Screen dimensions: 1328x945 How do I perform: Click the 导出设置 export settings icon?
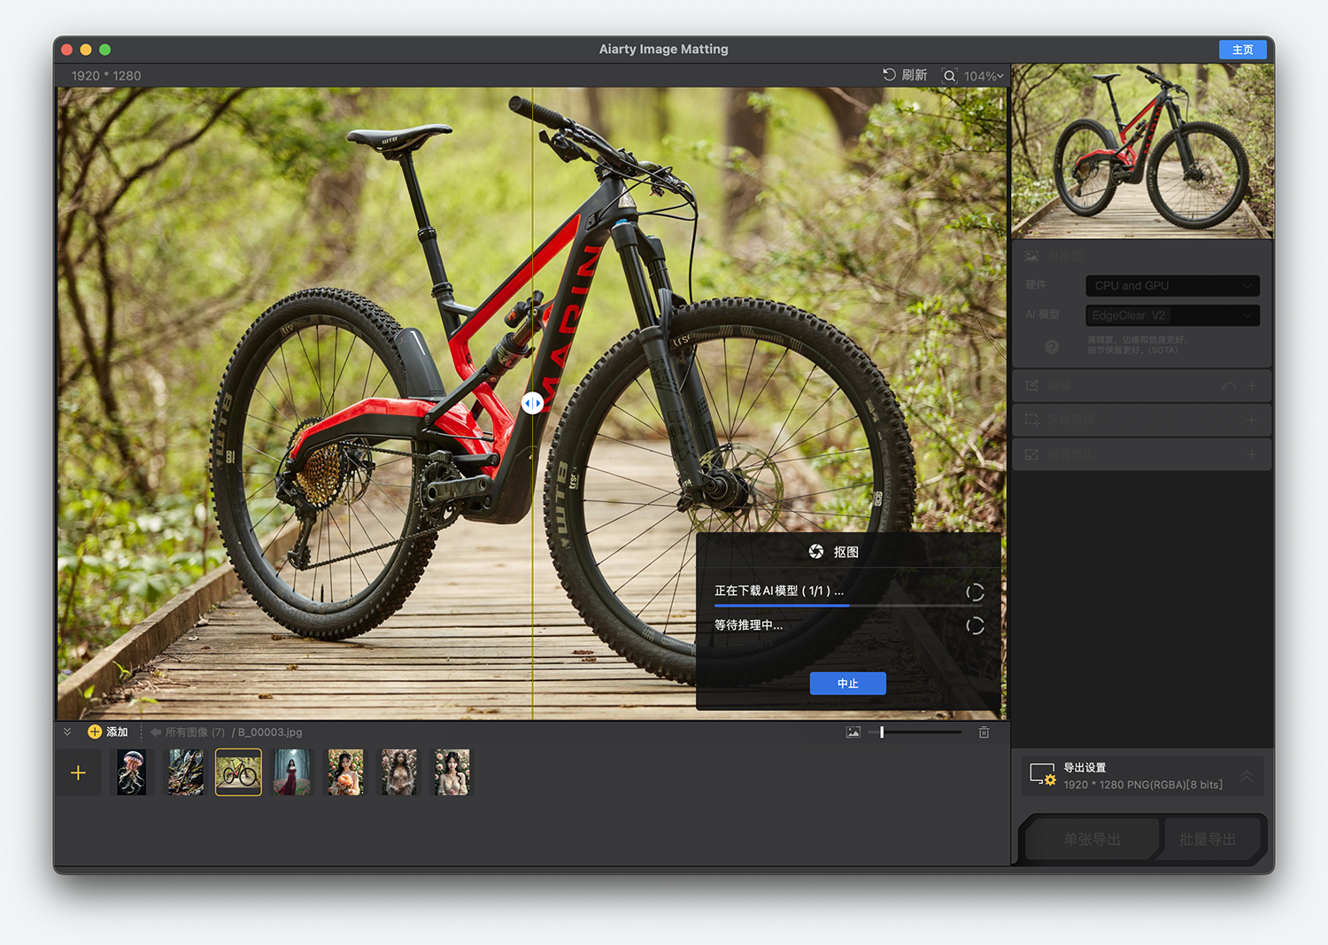pyautogui.click(x=1043, y=775)
